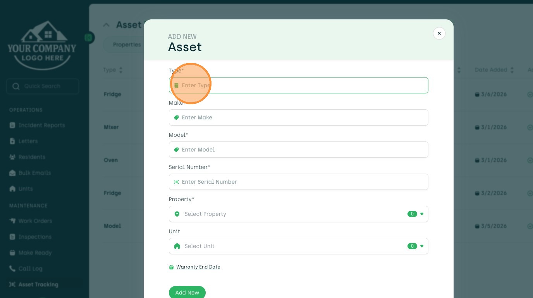Click the company logo in sidebar
Screen dimensions: 533x298
click(42, 45)
